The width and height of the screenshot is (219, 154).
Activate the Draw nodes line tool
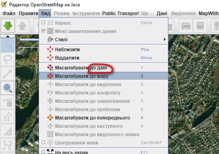click(8, 74)
